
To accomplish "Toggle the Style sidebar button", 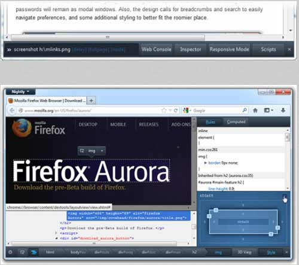I will [x=271, y=252].
